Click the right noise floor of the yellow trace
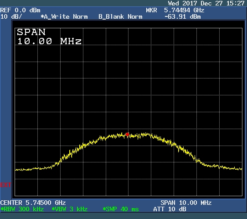Viewport: 247px width, 219px height. click(x=224, y=167)
